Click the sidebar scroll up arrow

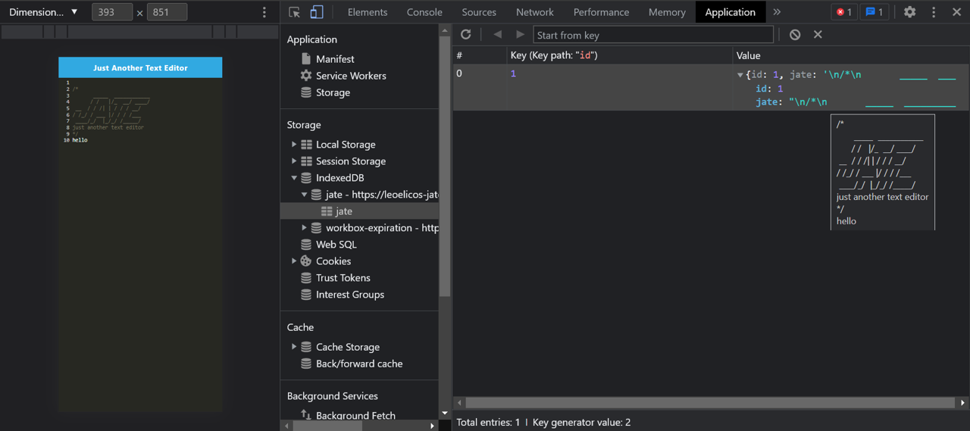click(x=445, y=30)
